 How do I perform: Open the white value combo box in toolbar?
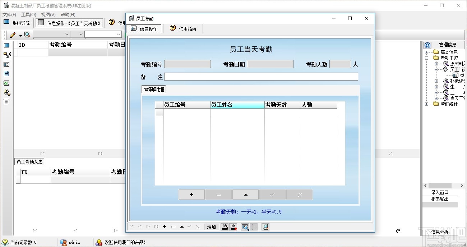(103, 34)
